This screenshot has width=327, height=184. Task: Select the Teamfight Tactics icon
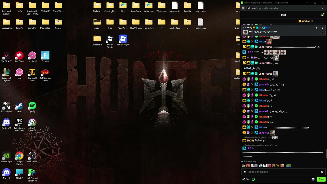(32, 75)
